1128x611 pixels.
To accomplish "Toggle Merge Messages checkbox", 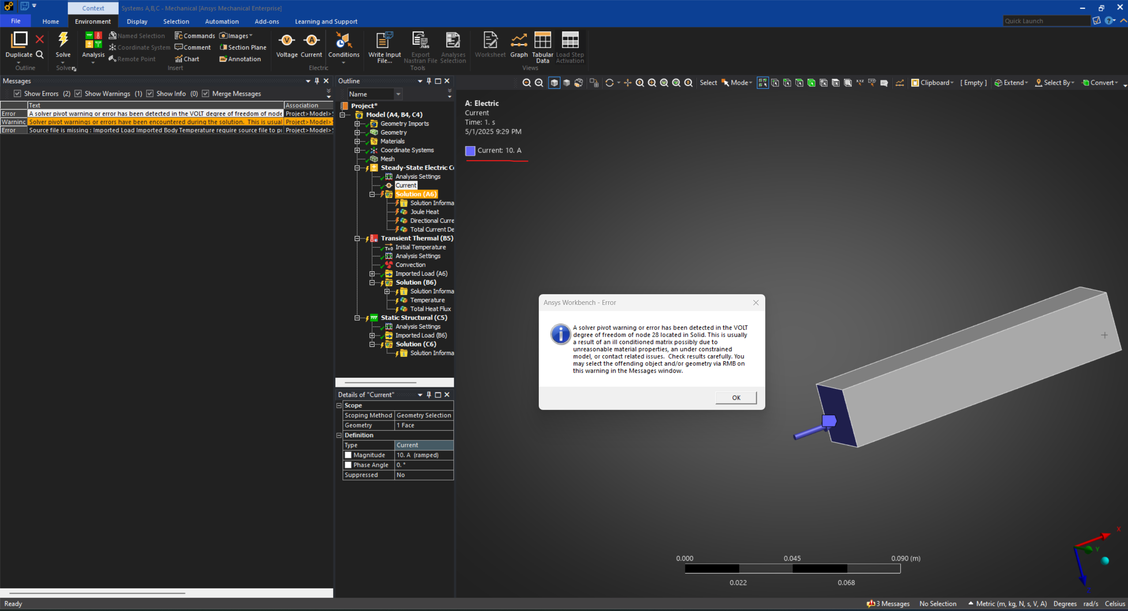I will coord(205,94).
